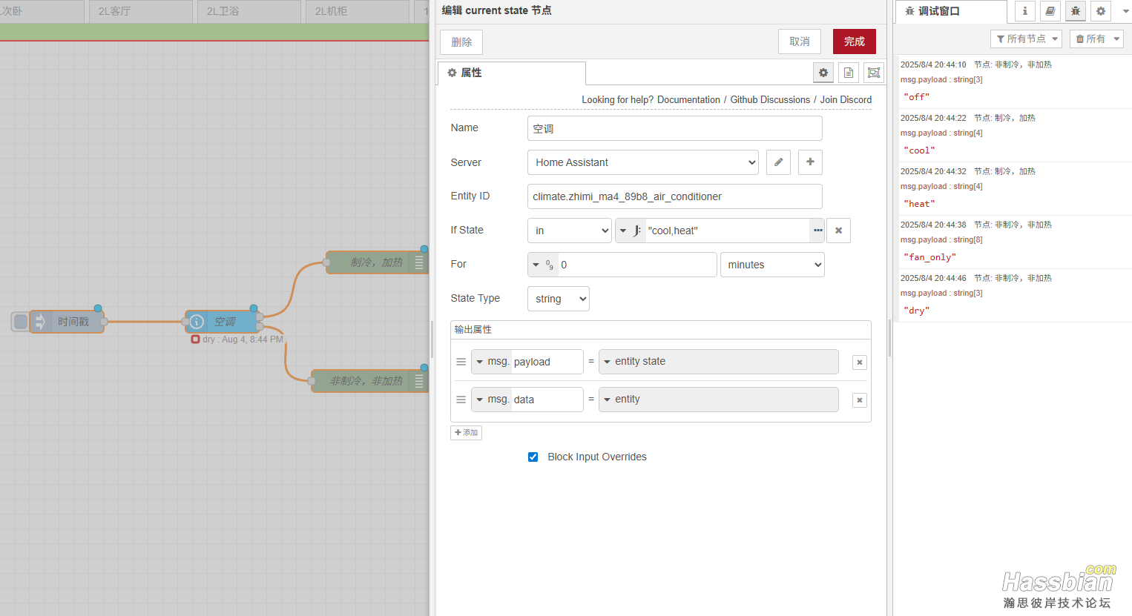The width and height of the screenshot is (1132, 616).
Task: Switch to 2L客厅 flow tab
Action: (141, 11)
